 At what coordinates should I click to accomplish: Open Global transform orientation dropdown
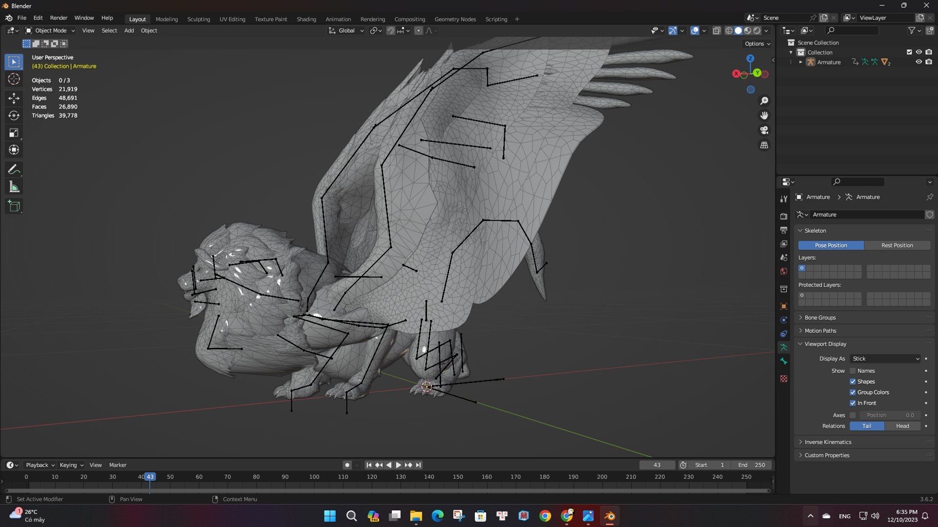pos(346,30)
